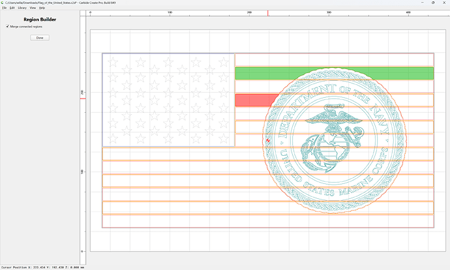Viewport: 450px width, 270px height.
Task: Click inside the star field canton region
Action: 168,100
